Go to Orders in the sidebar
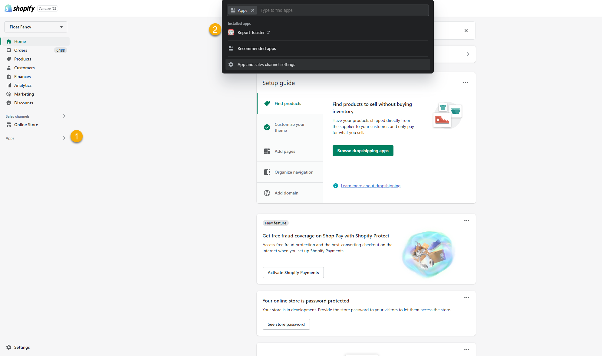Viewport: 602px width, 356px height. (21, 50)
